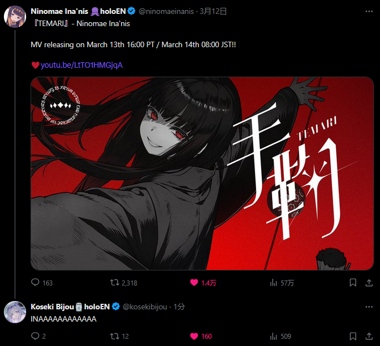This screenshot has height=346, width=380.
Task: Open Koseki Bijou's profile picture
Action: pos(15,312)
